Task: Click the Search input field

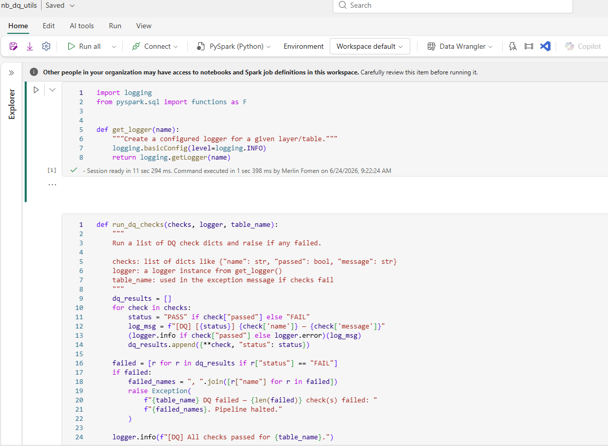Action: pyautogui.click(x=452, y=6)
